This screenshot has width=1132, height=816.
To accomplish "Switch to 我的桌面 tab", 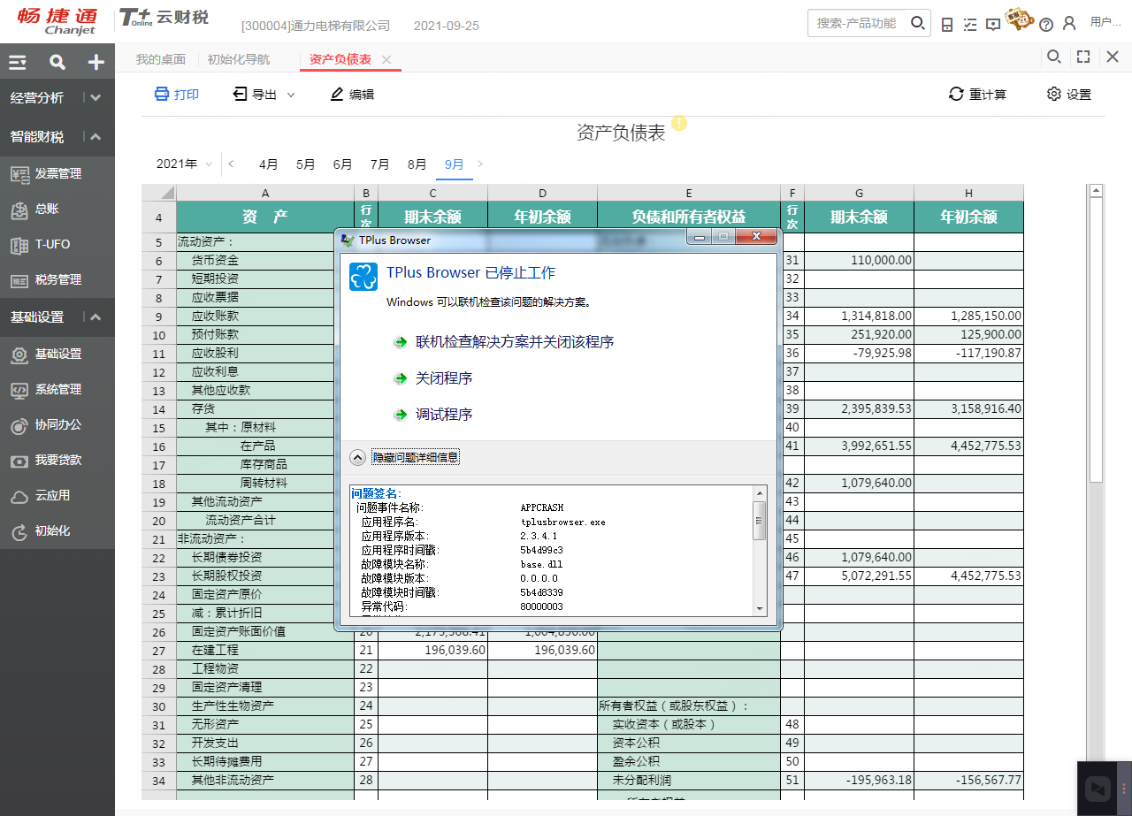I will coord(160,59).
